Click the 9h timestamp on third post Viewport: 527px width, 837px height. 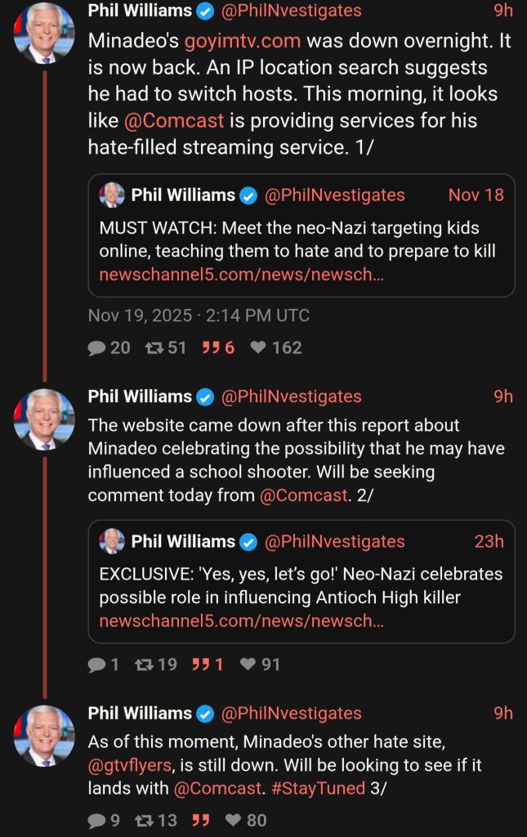coord(503,713)
